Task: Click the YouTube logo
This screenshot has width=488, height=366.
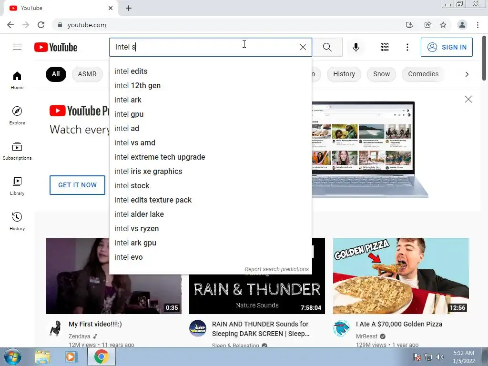Action: click(56, 47)
